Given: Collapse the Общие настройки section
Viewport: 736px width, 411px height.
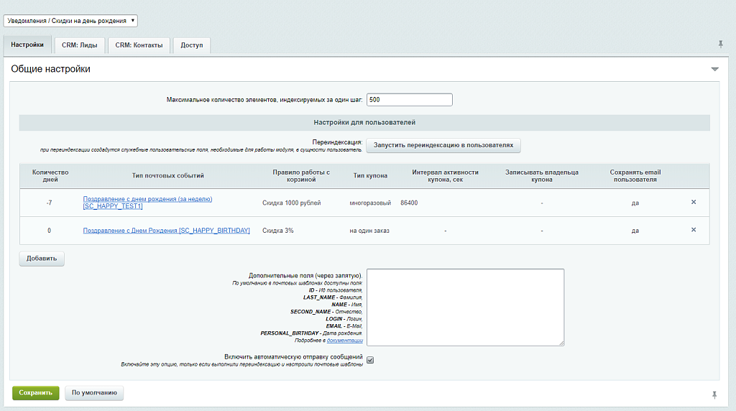Looking at the screenshot, I should [x=714, y=70].
